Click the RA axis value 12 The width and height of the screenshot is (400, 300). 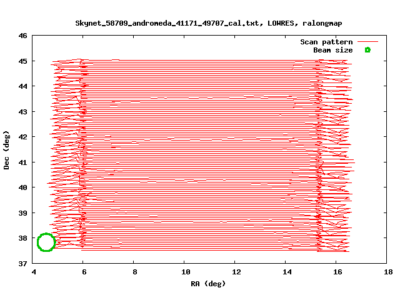[x=236, y=272]
